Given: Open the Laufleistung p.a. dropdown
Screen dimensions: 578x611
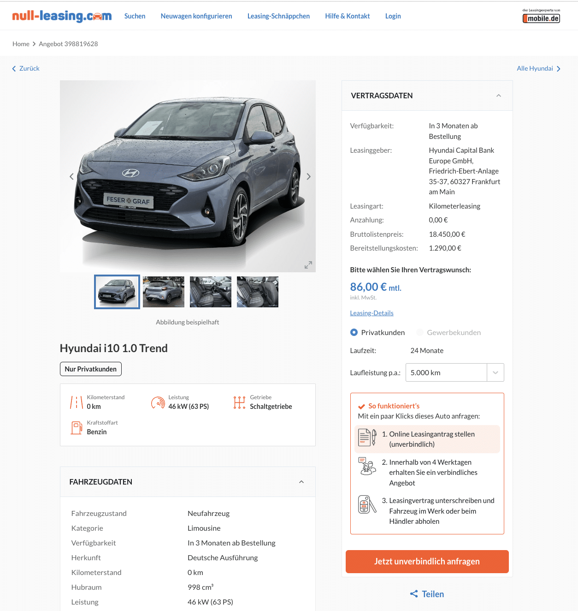Looking at the screenshot, I should [454, 372].
